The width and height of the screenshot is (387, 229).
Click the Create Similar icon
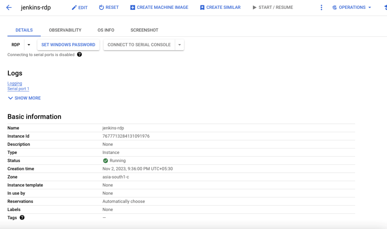tap(202, 7)
